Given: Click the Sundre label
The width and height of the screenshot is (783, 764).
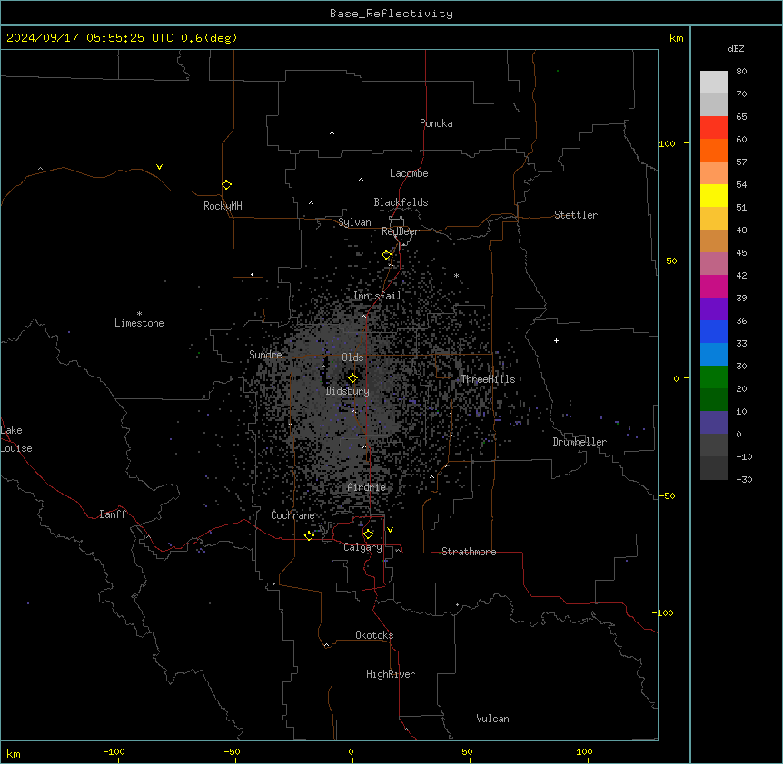Looking at the screenshot, I should (x=265, y=355).
